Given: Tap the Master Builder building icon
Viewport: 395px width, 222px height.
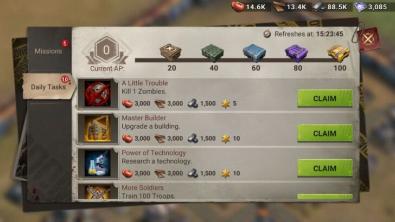Looking at the screenshot, I should coord(98,128).
